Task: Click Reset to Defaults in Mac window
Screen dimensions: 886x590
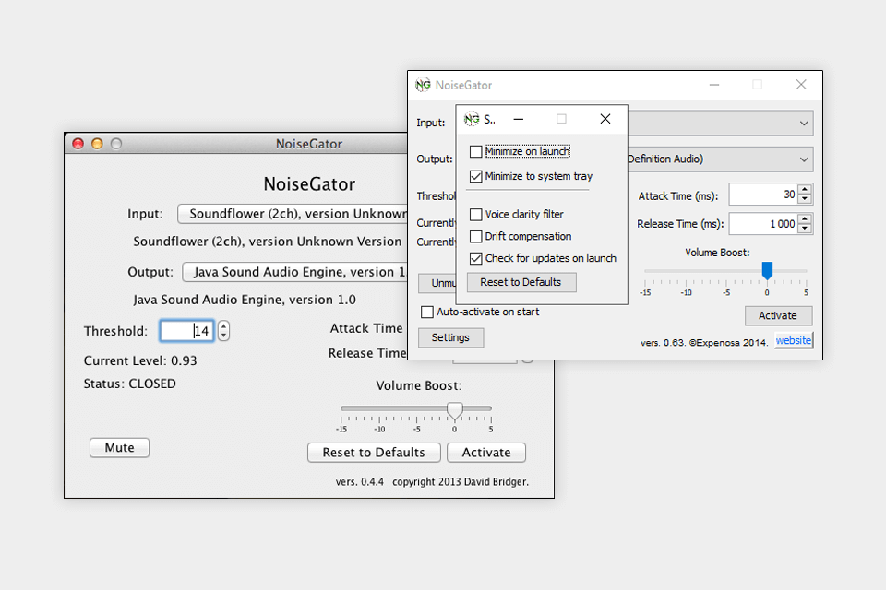Action: point(374,453)
